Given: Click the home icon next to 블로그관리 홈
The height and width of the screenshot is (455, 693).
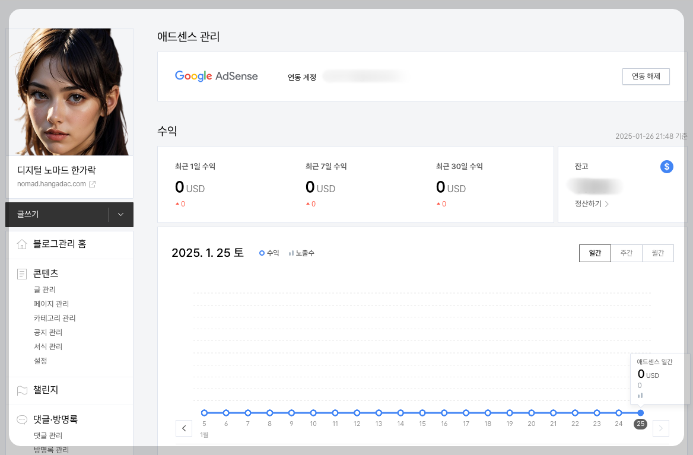Looking at the screenshot, I should (x=23, y=244).
